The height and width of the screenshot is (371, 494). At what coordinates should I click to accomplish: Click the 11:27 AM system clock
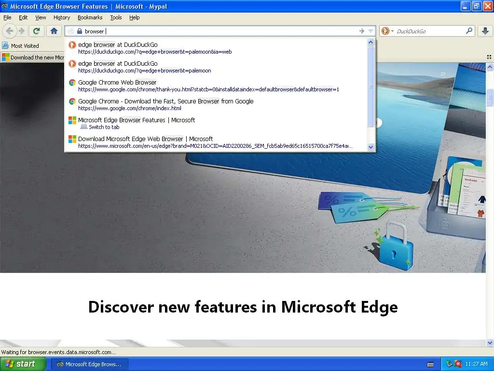(x=476, y=364)
